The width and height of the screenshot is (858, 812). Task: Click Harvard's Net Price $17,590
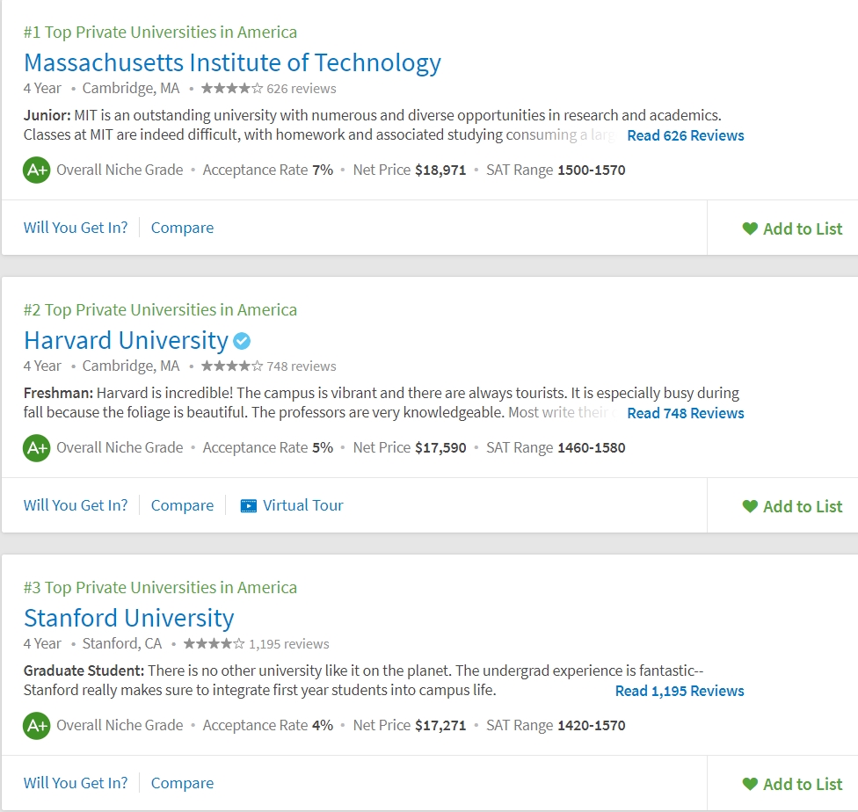pyautogui.click(x=410, y=447)
